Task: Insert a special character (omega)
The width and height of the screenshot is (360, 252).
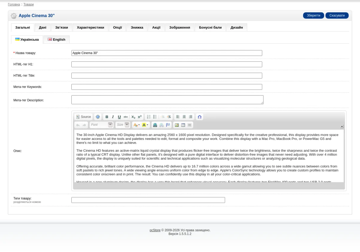Action: coord(199,117)
